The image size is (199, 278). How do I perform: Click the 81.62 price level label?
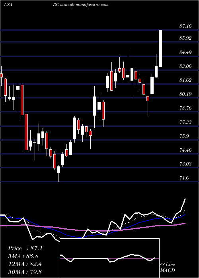[x=185, y=80]
